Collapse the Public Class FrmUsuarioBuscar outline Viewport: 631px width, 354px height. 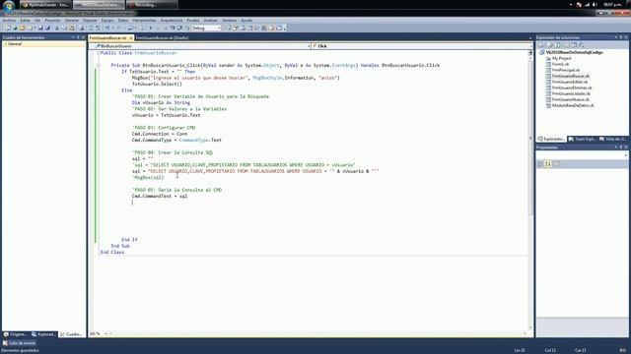coord(98,53)
